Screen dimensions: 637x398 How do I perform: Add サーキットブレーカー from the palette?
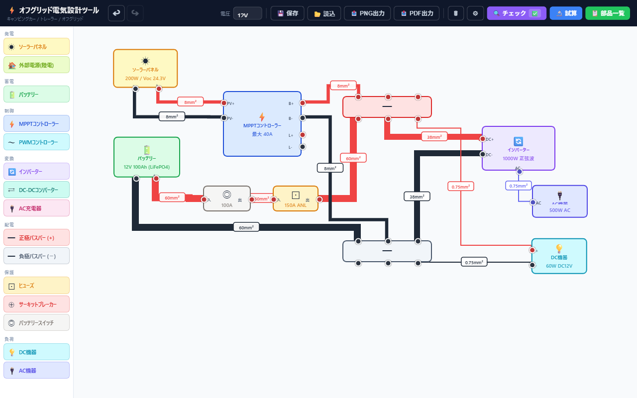tap(36, 304)
